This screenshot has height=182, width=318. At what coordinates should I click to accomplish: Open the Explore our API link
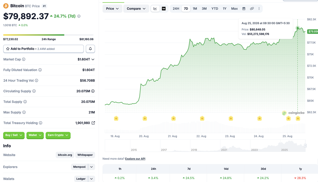(135, 159)
